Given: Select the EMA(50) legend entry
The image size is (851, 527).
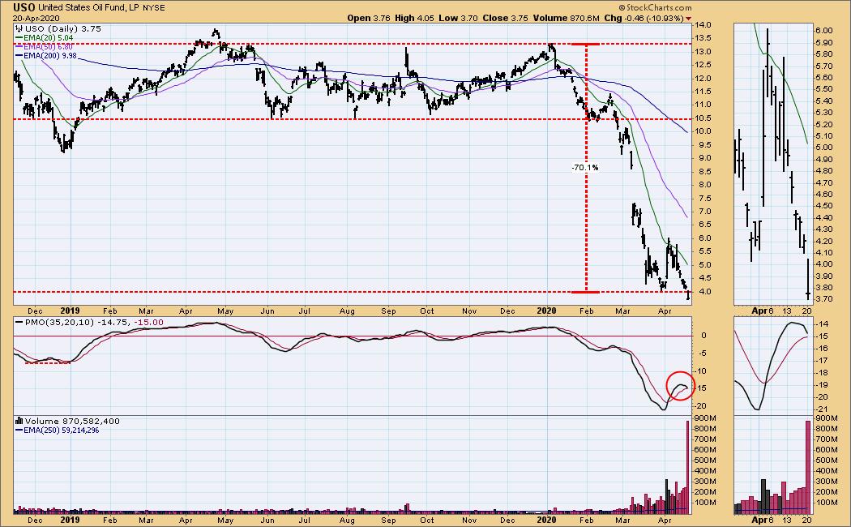Looking at the screenshot, I should 44,47.
